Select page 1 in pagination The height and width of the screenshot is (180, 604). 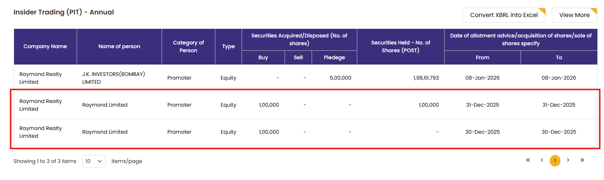(555, 161)
